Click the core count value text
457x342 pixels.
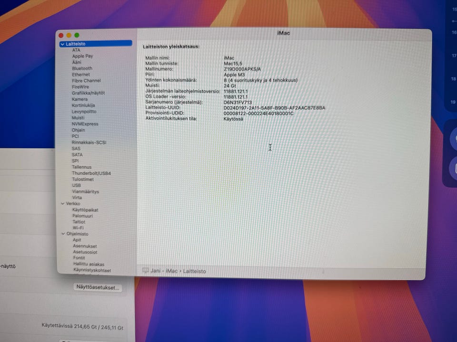pyautogui.click(x=260, y=80)
